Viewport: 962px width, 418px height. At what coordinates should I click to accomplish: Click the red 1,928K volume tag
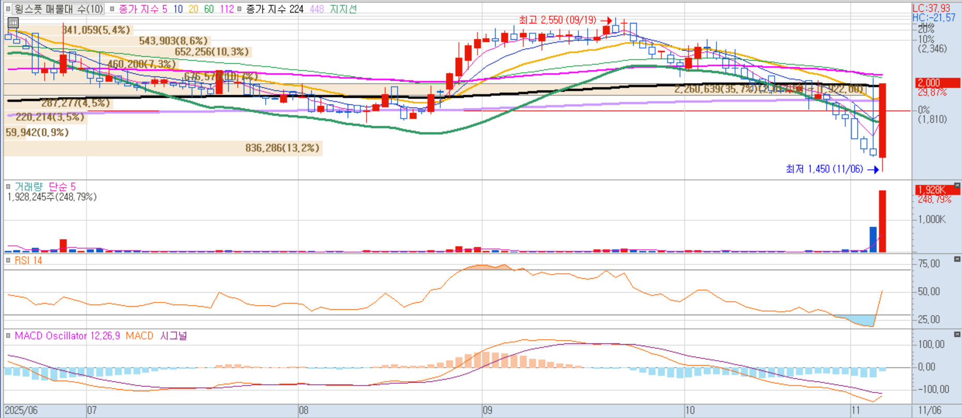(x=938, y=190)
